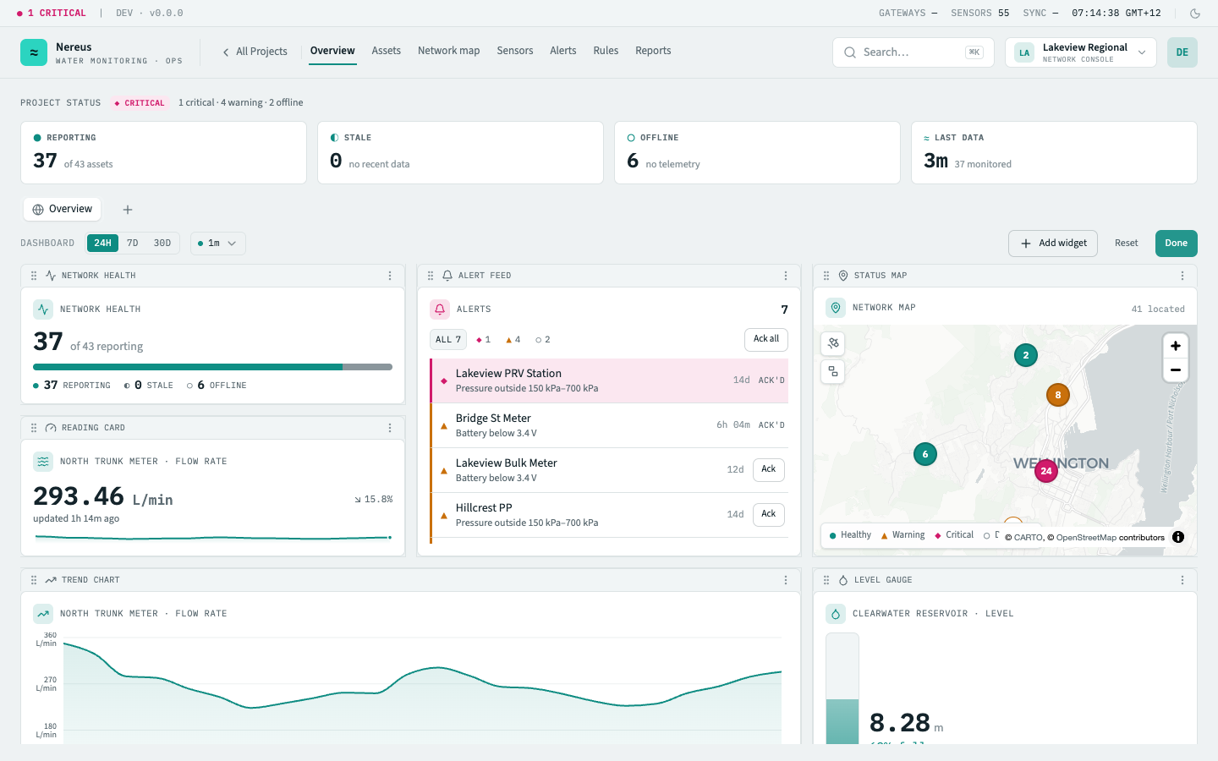Acknowledge the Lakeview Bulk Meter alert
The height and width of the screenshot is (761, 1218).
[x=769, y=469]
